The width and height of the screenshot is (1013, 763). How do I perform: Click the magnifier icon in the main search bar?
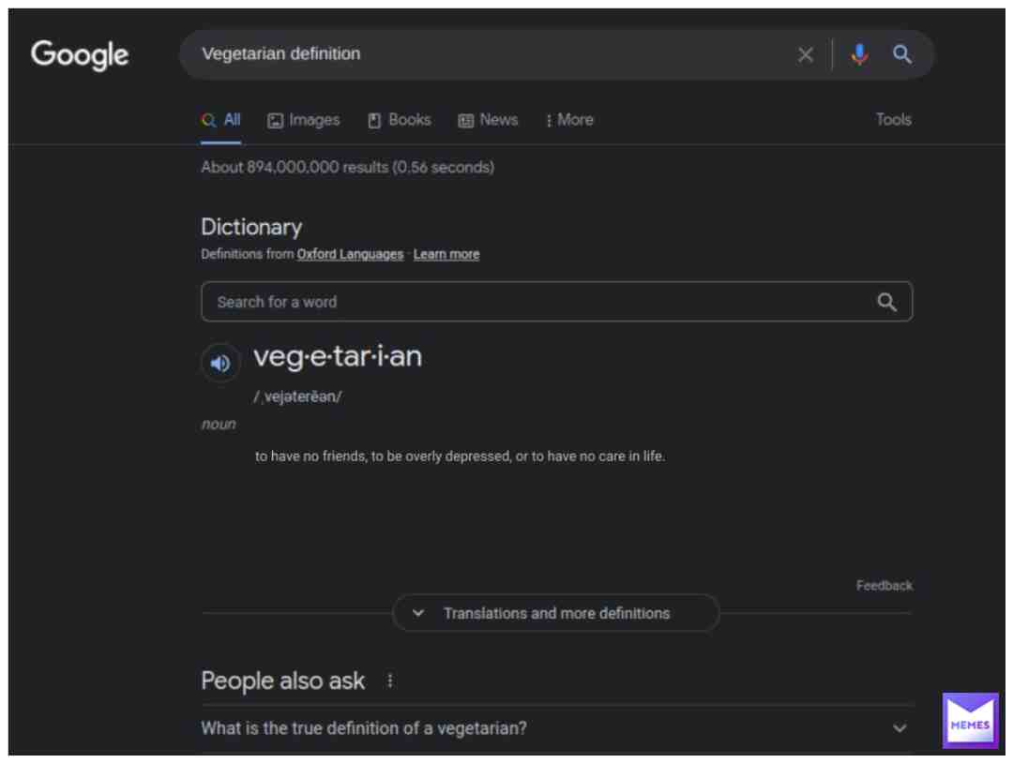click(x=902, y=54)
